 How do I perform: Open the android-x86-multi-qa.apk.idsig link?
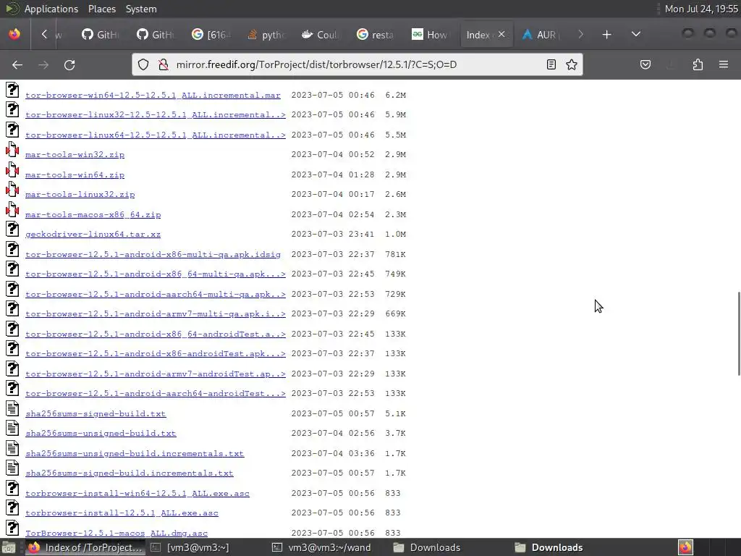tap(153, 254)
